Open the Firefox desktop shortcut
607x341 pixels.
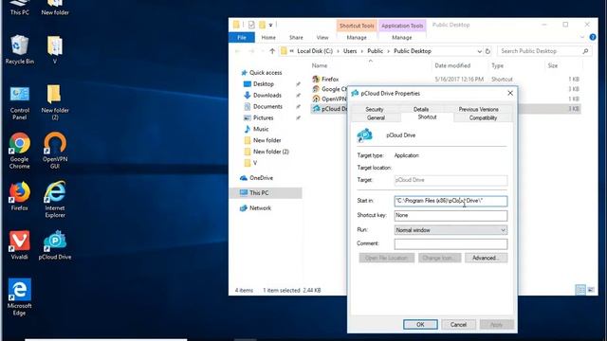19,196
